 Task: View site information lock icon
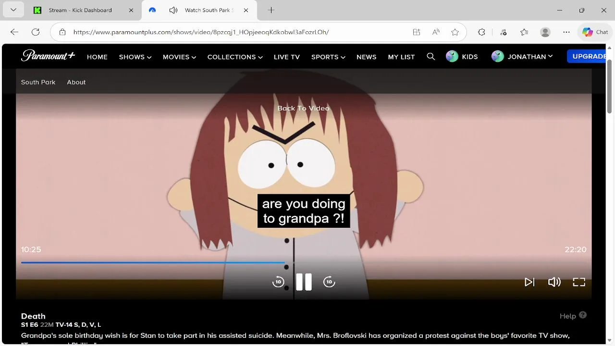(x=62, y=32)
